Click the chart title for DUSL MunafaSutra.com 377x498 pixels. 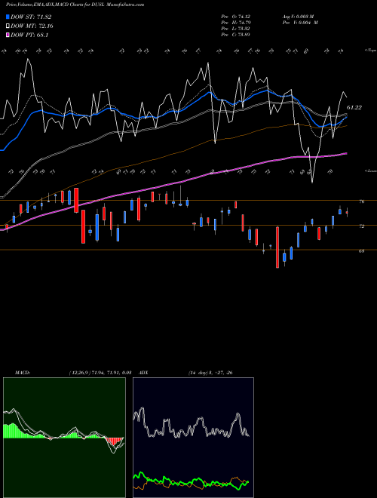(x=75, y=5)
